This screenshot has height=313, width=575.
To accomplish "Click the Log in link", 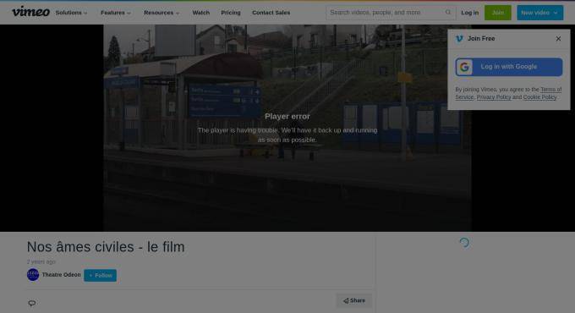I will pyautogui.click(x=470, y=13).
